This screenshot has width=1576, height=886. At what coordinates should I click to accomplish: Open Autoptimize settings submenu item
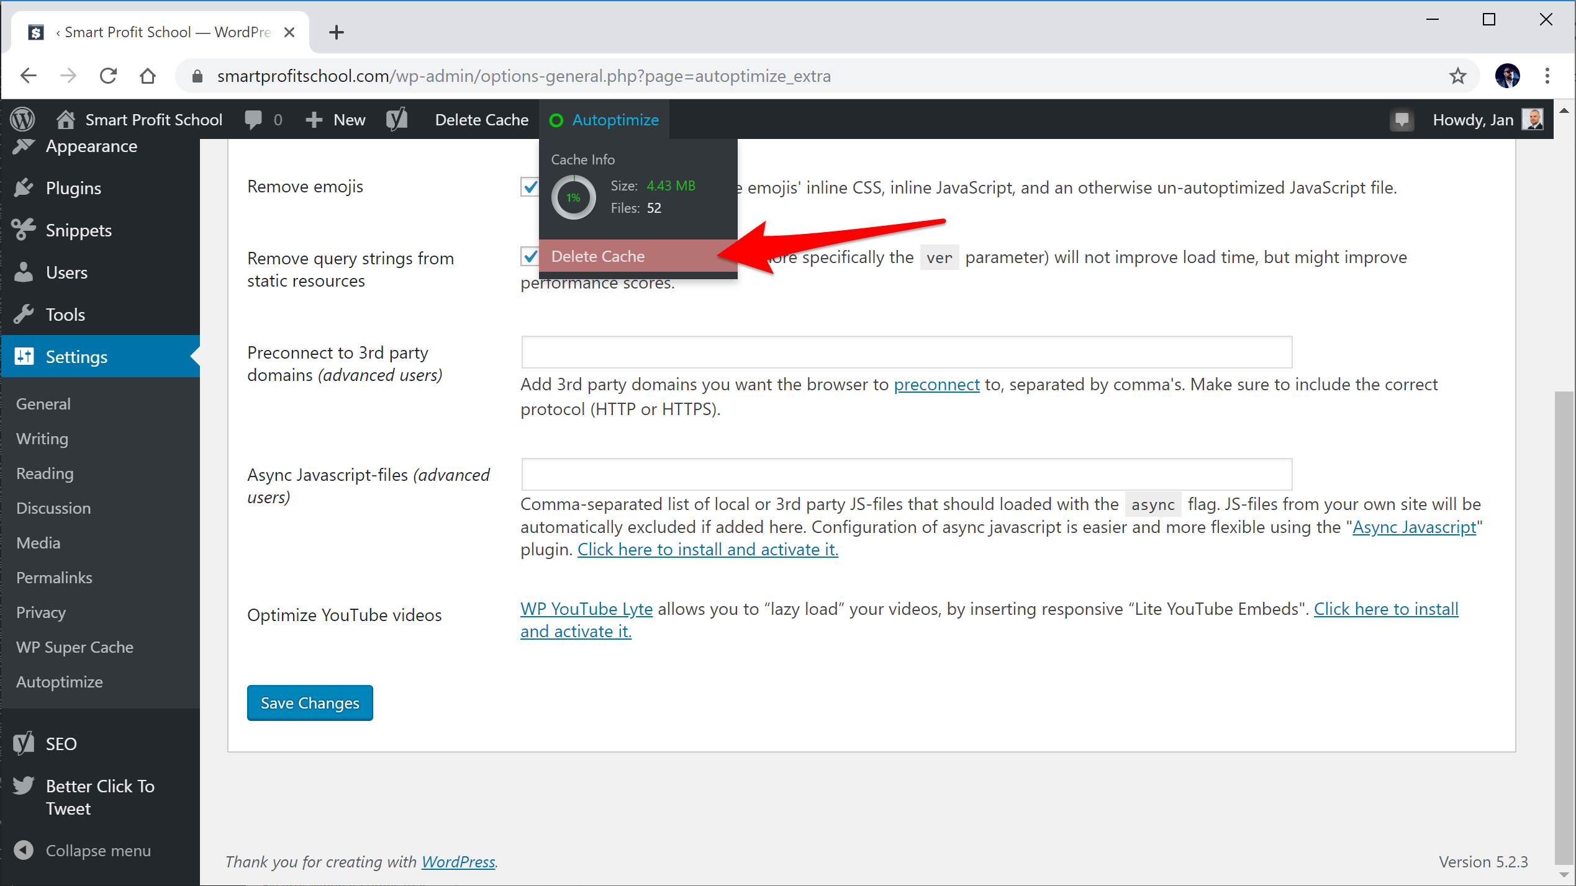pos(60,682)
